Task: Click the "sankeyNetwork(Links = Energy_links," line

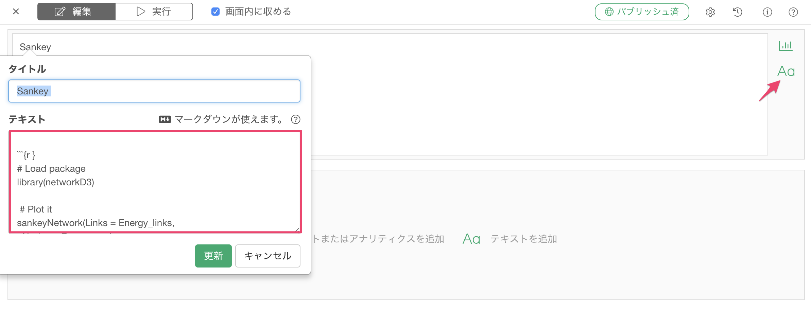Action: coord(96,223)
